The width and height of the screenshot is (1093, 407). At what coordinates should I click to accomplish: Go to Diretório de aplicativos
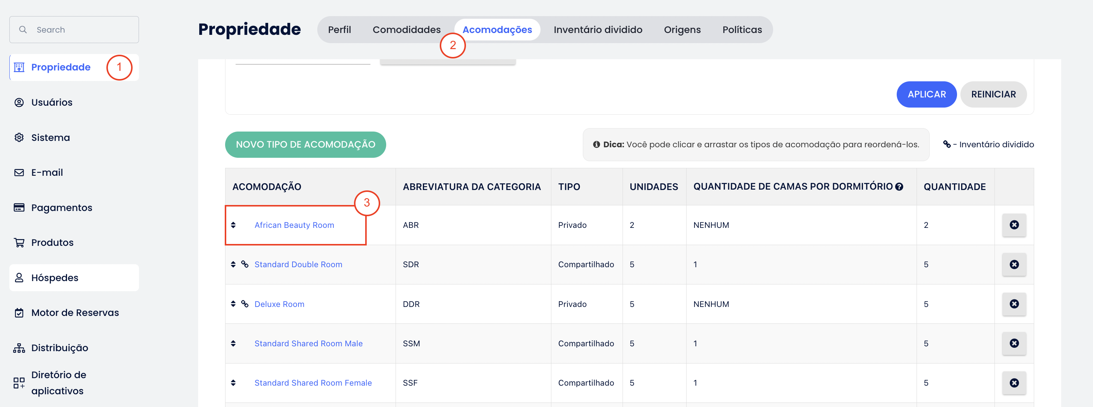(58, 382)
